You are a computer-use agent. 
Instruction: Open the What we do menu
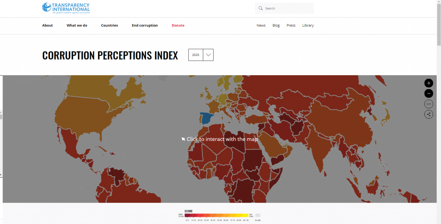tap(77, 25)
